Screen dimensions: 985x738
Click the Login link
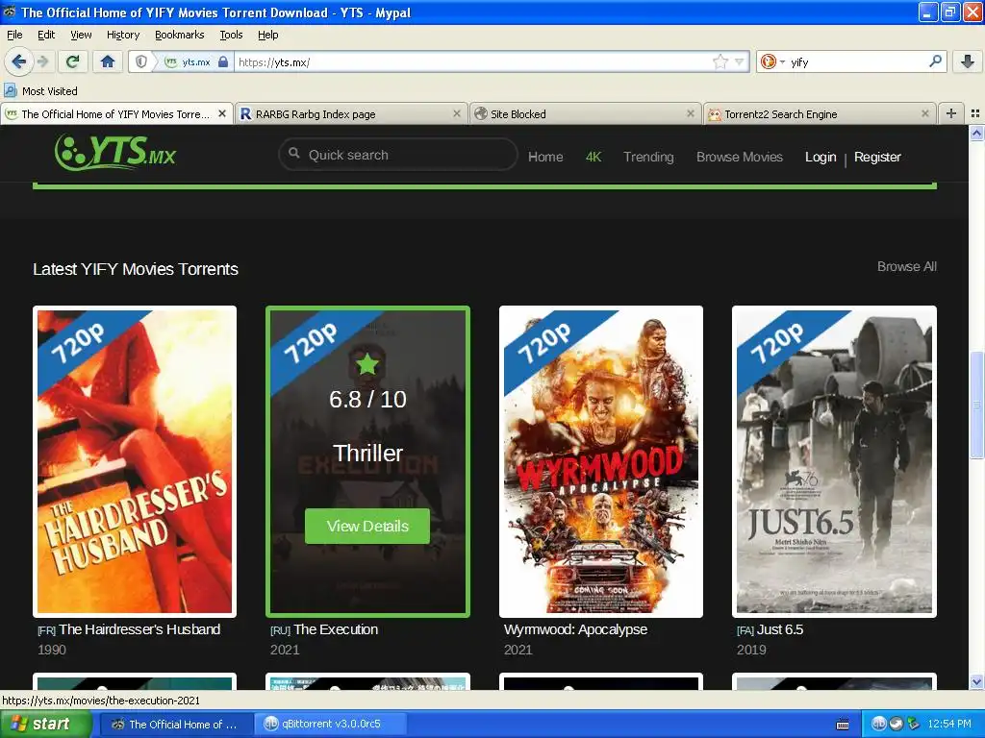[x=821, y=157]
